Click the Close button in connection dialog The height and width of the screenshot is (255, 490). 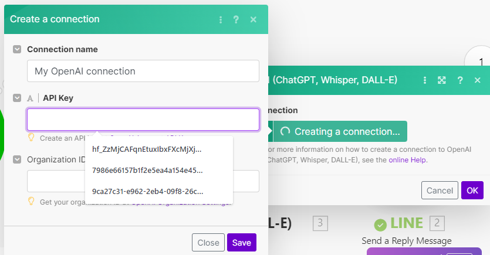coord(208,243)
